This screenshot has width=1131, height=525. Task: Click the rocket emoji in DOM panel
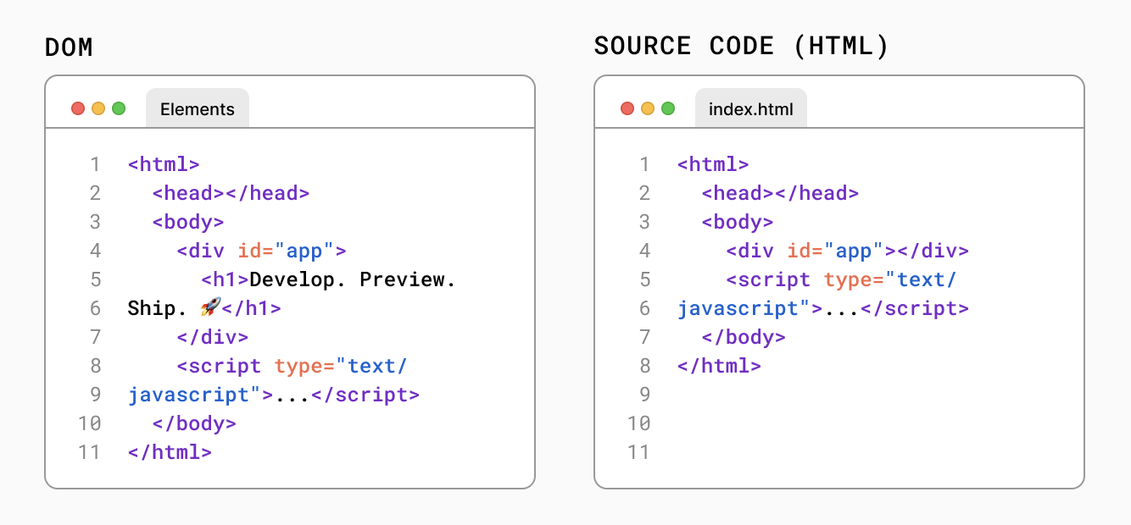pos(210,307)
